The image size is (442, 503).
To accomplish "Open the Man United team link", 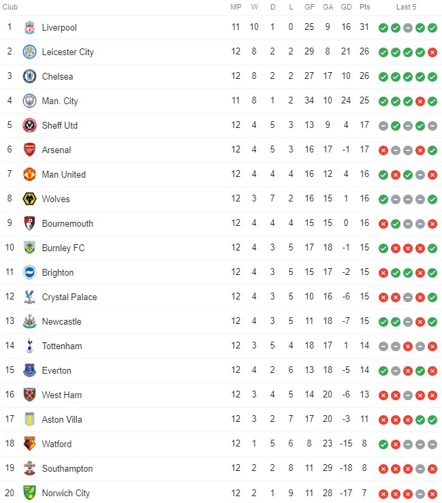I will 64,174.
